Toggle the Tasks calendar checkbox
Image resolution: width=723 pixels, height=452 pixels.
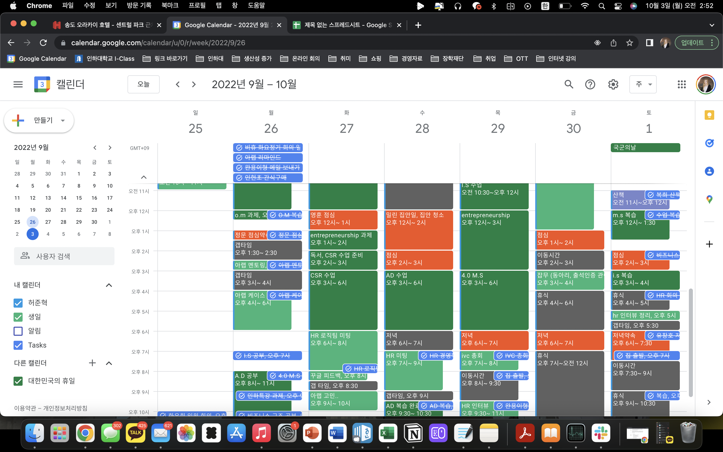(18, 345)
